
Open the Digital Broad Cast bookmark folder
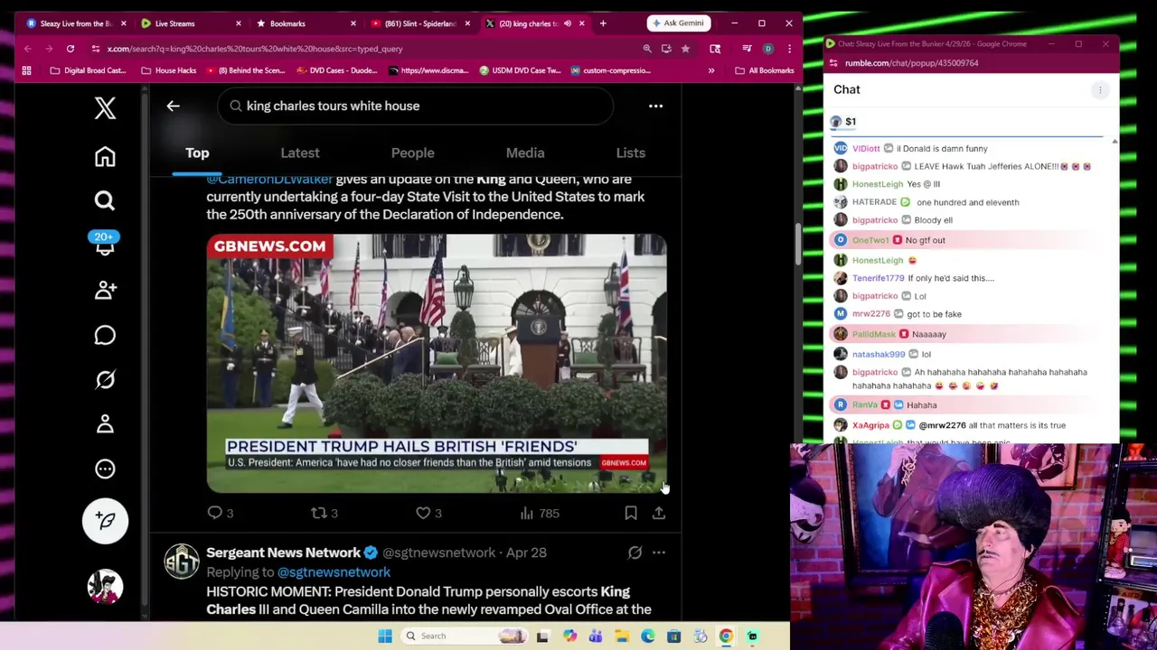tap(88, 70)
